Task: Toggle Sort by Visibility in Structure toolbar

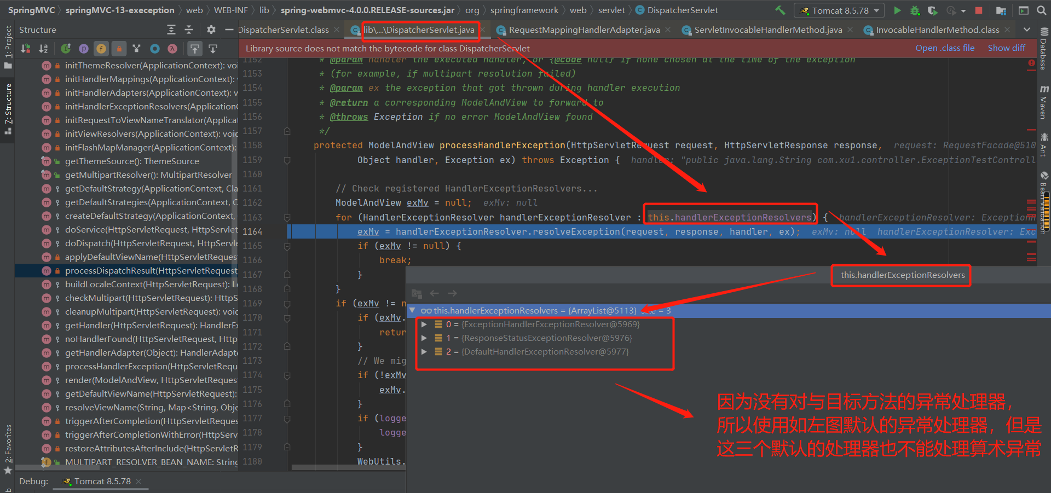Action: click(x=26, y=49)
